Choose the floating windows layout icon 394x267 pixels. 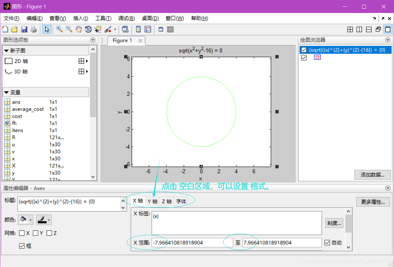click(x=378, y=30)
